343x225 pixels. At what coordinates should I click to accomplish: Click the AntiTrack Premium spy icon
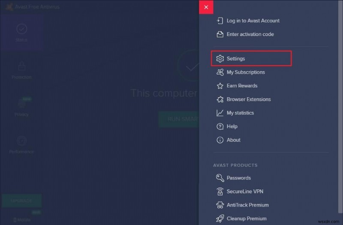[220, 205]
